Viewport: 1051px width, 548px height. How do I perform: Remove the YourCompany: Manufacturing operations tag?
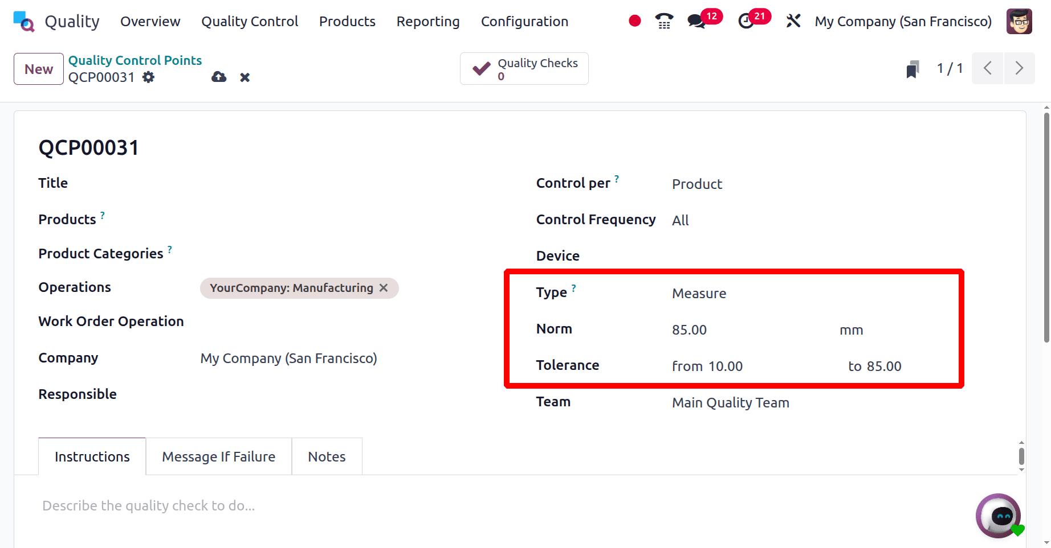[382, 288]
